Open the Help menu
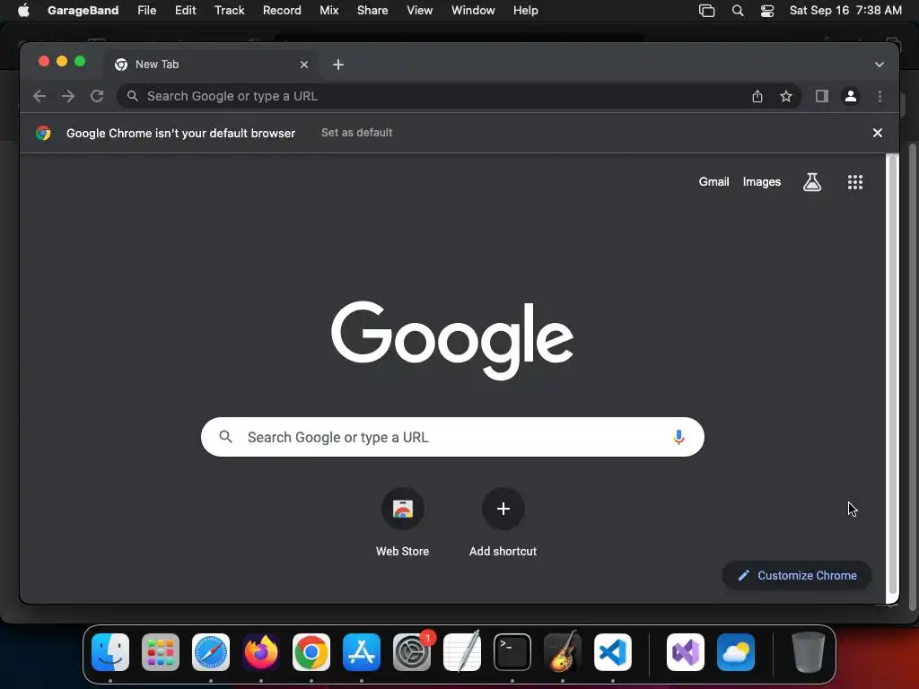Viewport: 919px width, 689px height. click(x=525, y=10)
